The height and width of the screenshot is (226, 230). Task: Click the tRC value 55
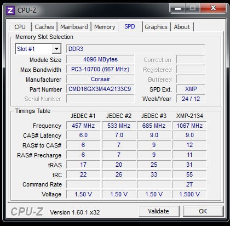[189, 174]
